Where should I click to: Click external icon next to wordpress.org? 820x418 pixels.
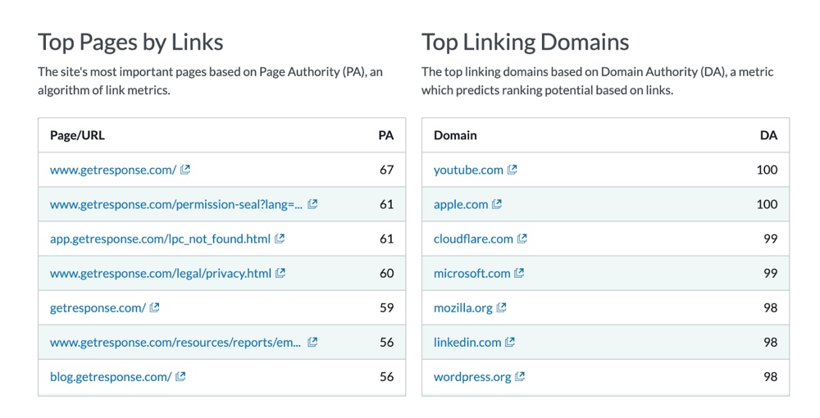click(520, 376)
